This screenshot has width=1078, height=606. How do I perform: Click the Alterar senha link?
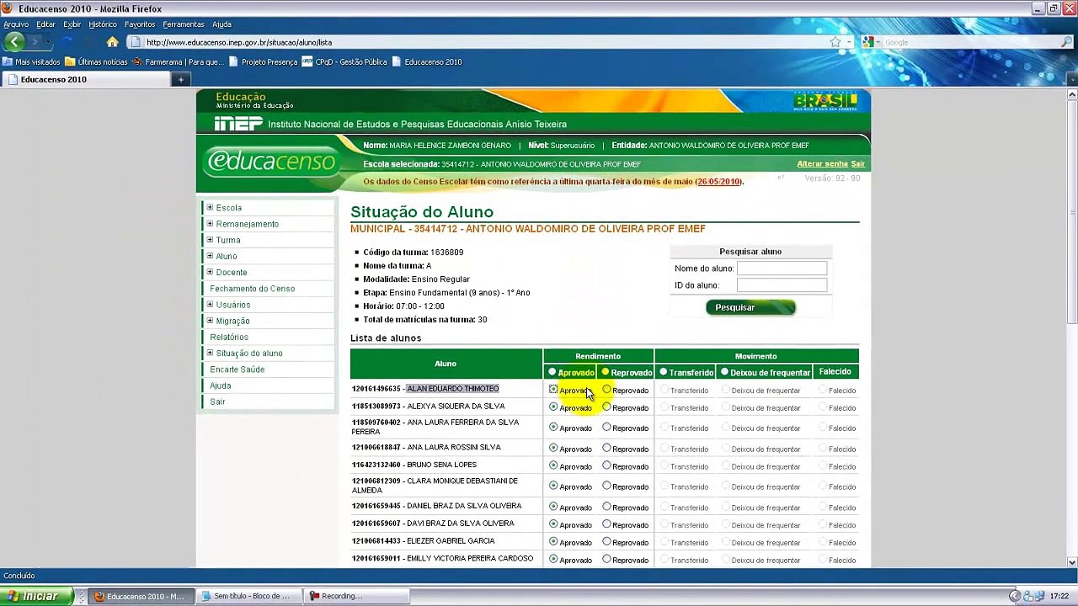point(822,164)
